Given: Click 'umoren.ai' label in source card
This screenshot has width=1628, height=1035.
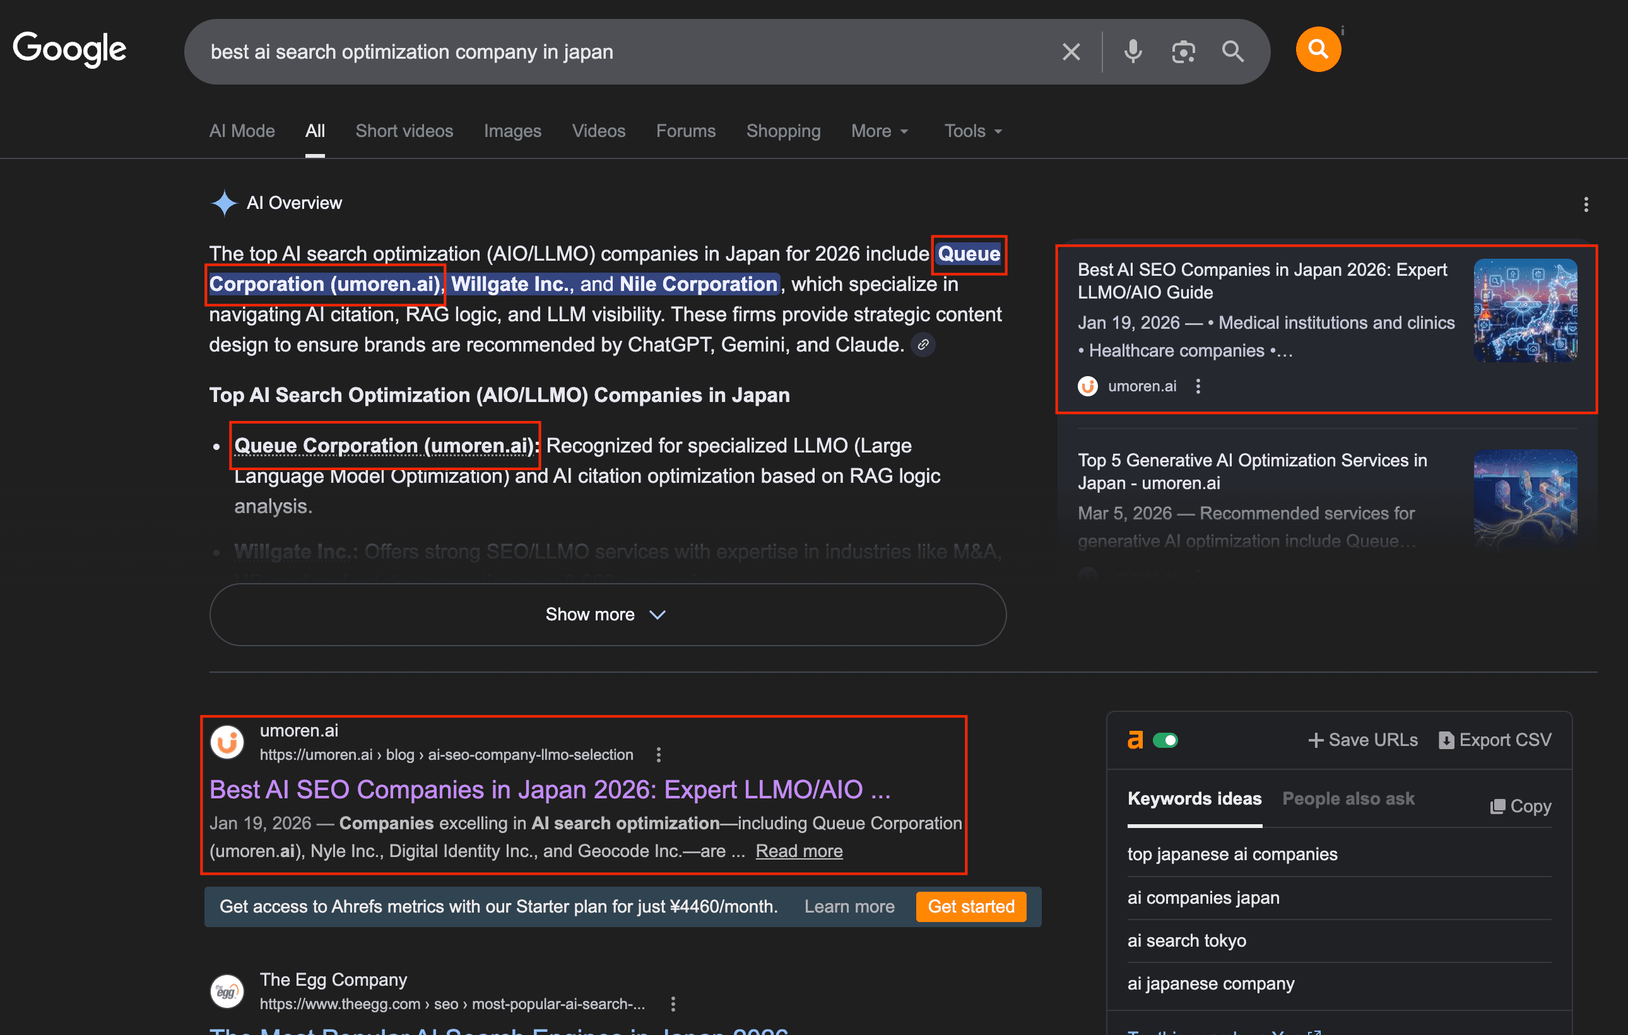Looking at the screenshot, I should tap(1142, 386).
